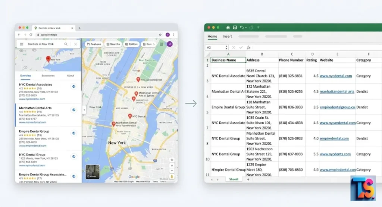Open the Name Box stepper arrows
Screen dimensions: 382x207
pos(226,47)
